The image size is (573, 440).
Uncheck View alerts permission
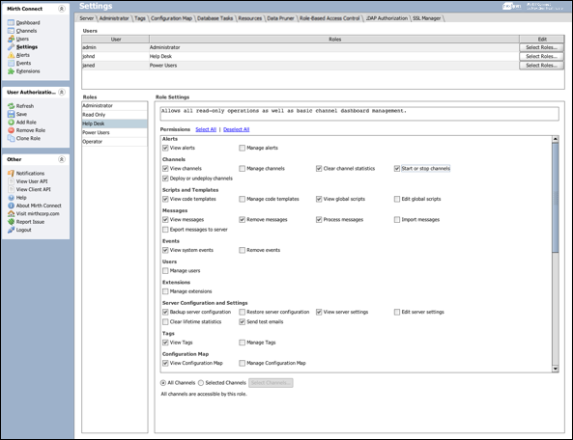point(165,148)
